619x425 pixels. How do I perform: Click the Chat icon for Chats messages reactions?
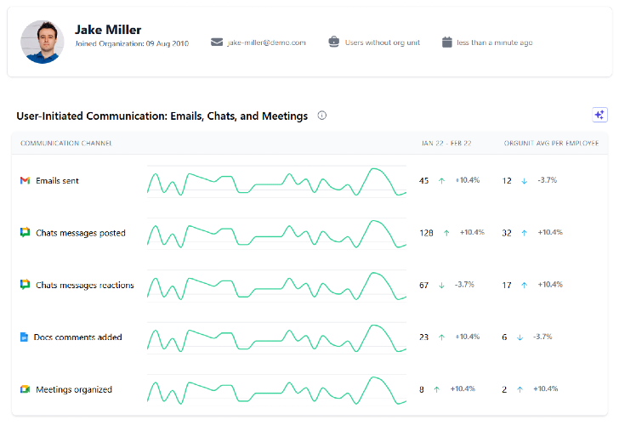(x=25, y=285)
